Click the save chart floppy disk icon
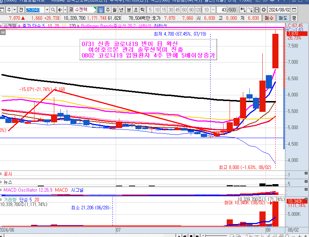The image size is (309, 237). (257, 10)
